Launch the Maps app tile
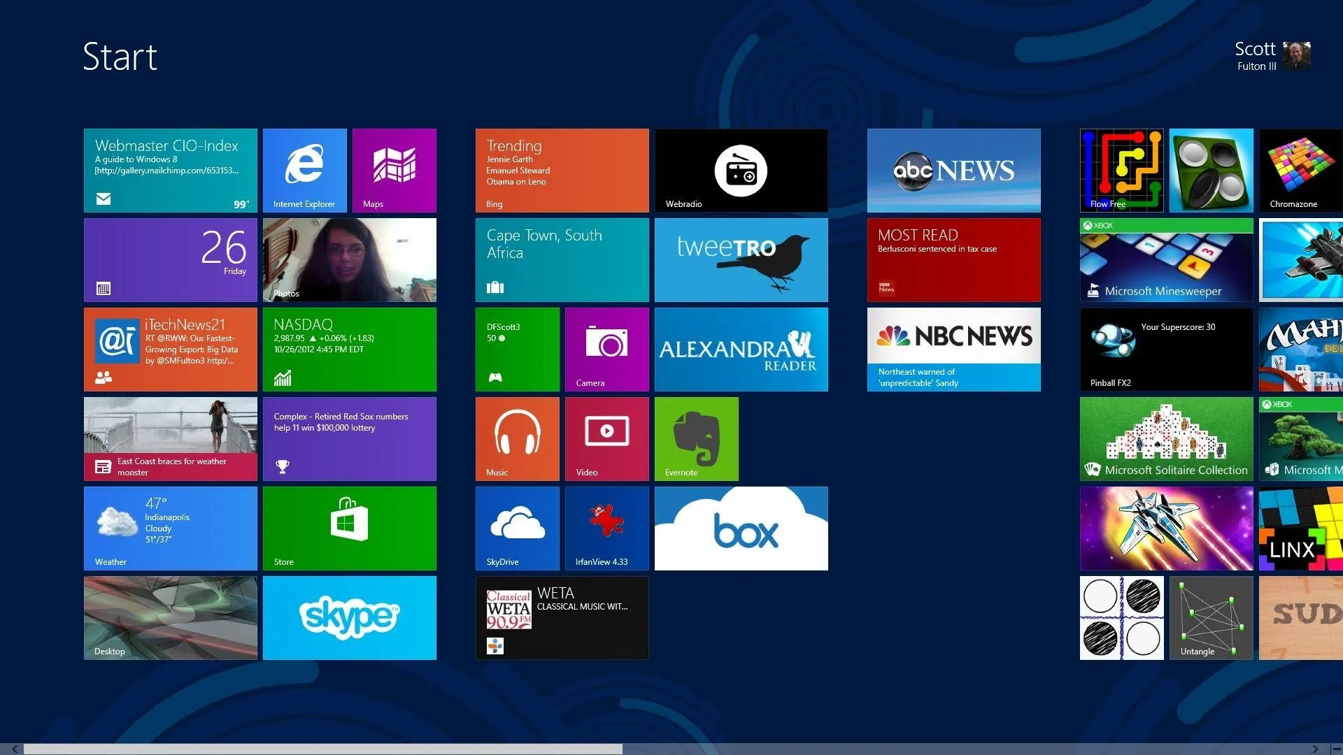This screenshot has height=755, width=1343. [394, 170]
